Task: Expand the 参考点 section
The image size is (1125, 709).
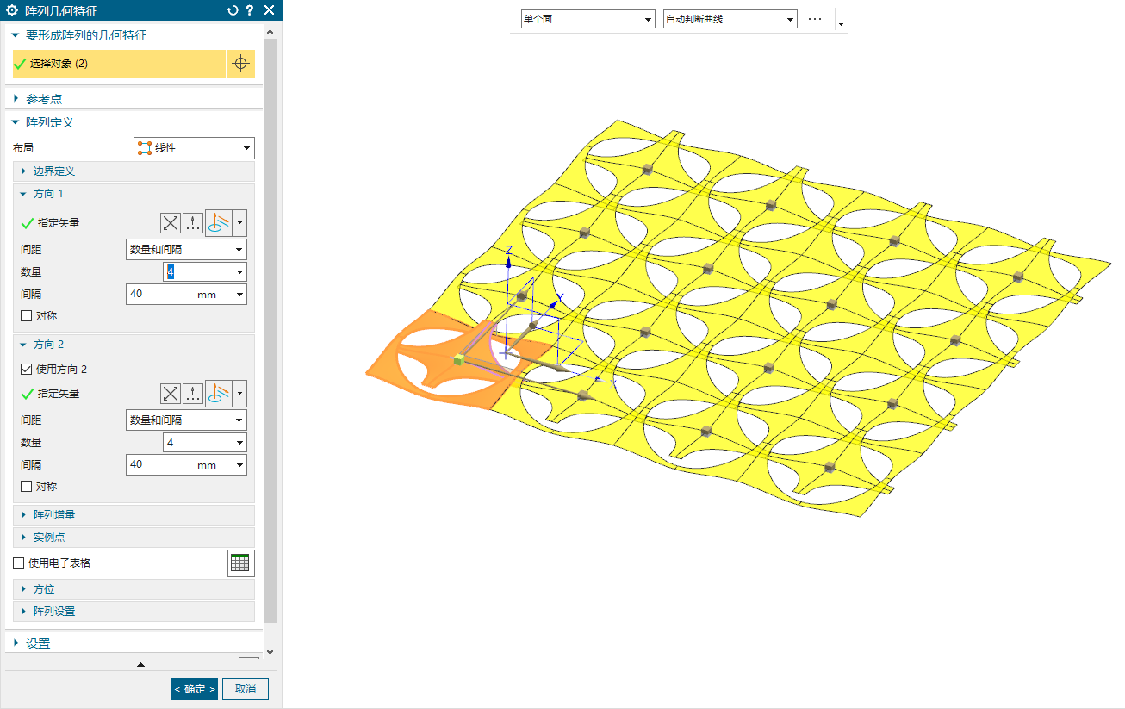Action: coord(15,98)
